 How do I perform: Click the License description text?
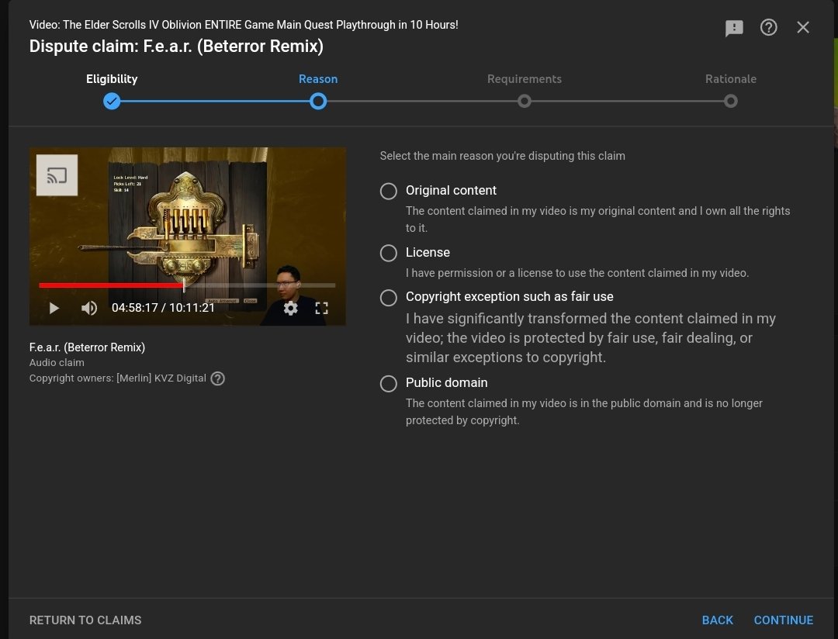tap(577, 273)
